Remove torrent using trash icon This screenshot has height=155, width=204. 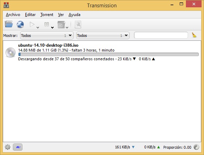click(x=61, y=24)
